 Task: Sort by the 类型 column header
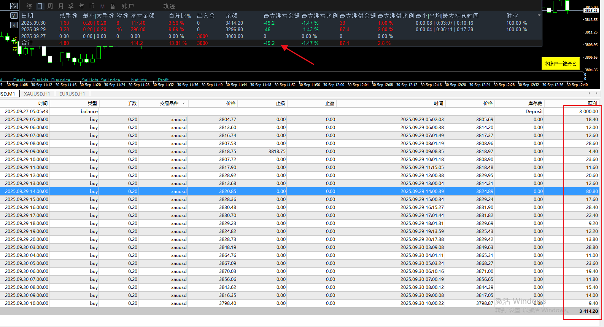(x=74, y=103)
